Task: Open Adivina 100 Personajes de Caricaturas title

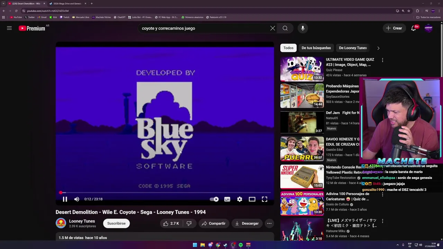Action: pos(347,196)
